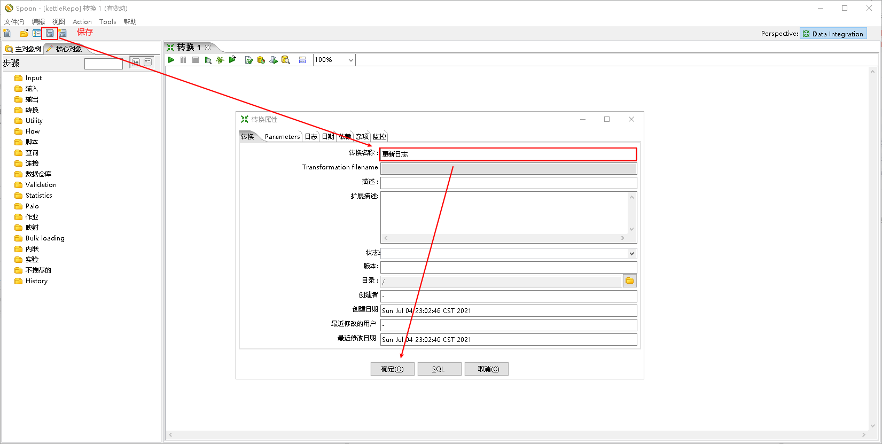Screen dimensions: 882x444
Task: Open the 文件(F) menu
Action: [x=14, y=22]
